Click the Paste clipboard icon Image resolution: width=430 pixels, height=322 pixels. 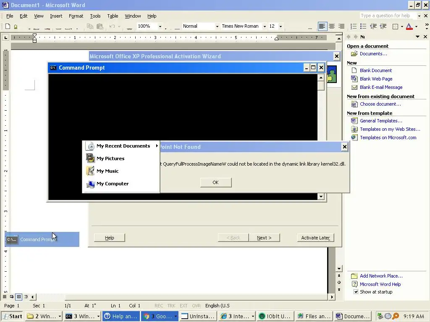point(100,26)
